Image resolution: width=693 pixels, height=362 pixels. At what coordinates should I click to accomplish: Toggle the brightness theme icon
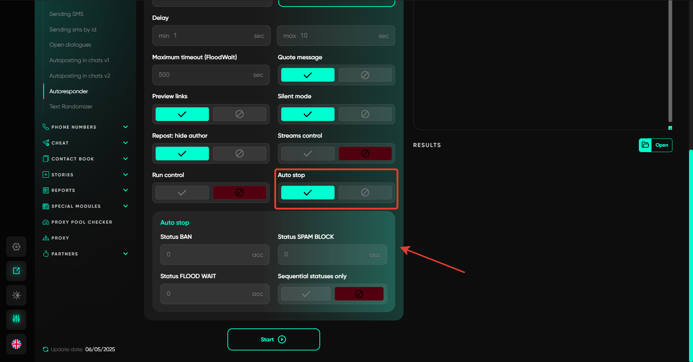16,295
